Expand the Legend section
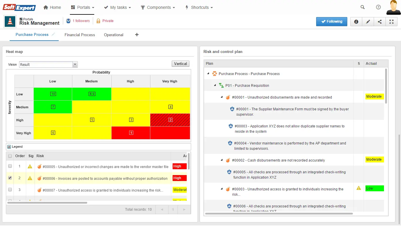The image size is (401, 226). 9,147
